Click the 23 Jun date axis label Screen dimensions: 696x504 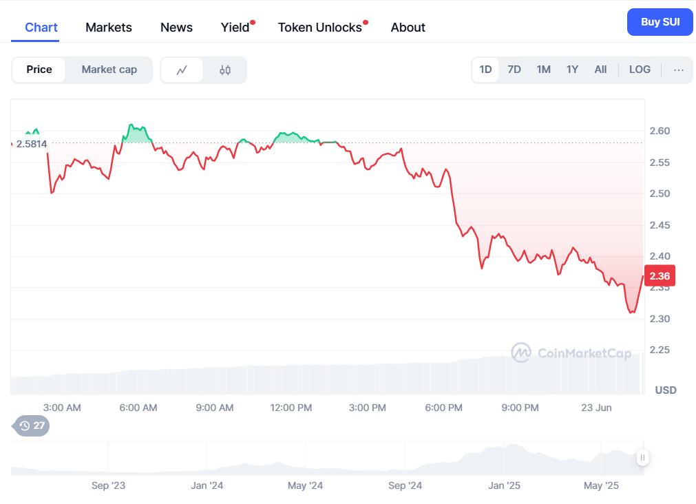pos(596,408)
